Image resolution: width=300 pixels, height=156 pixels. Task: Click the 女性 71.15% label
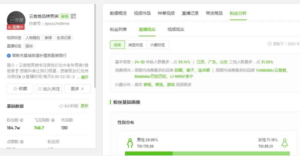268,140
